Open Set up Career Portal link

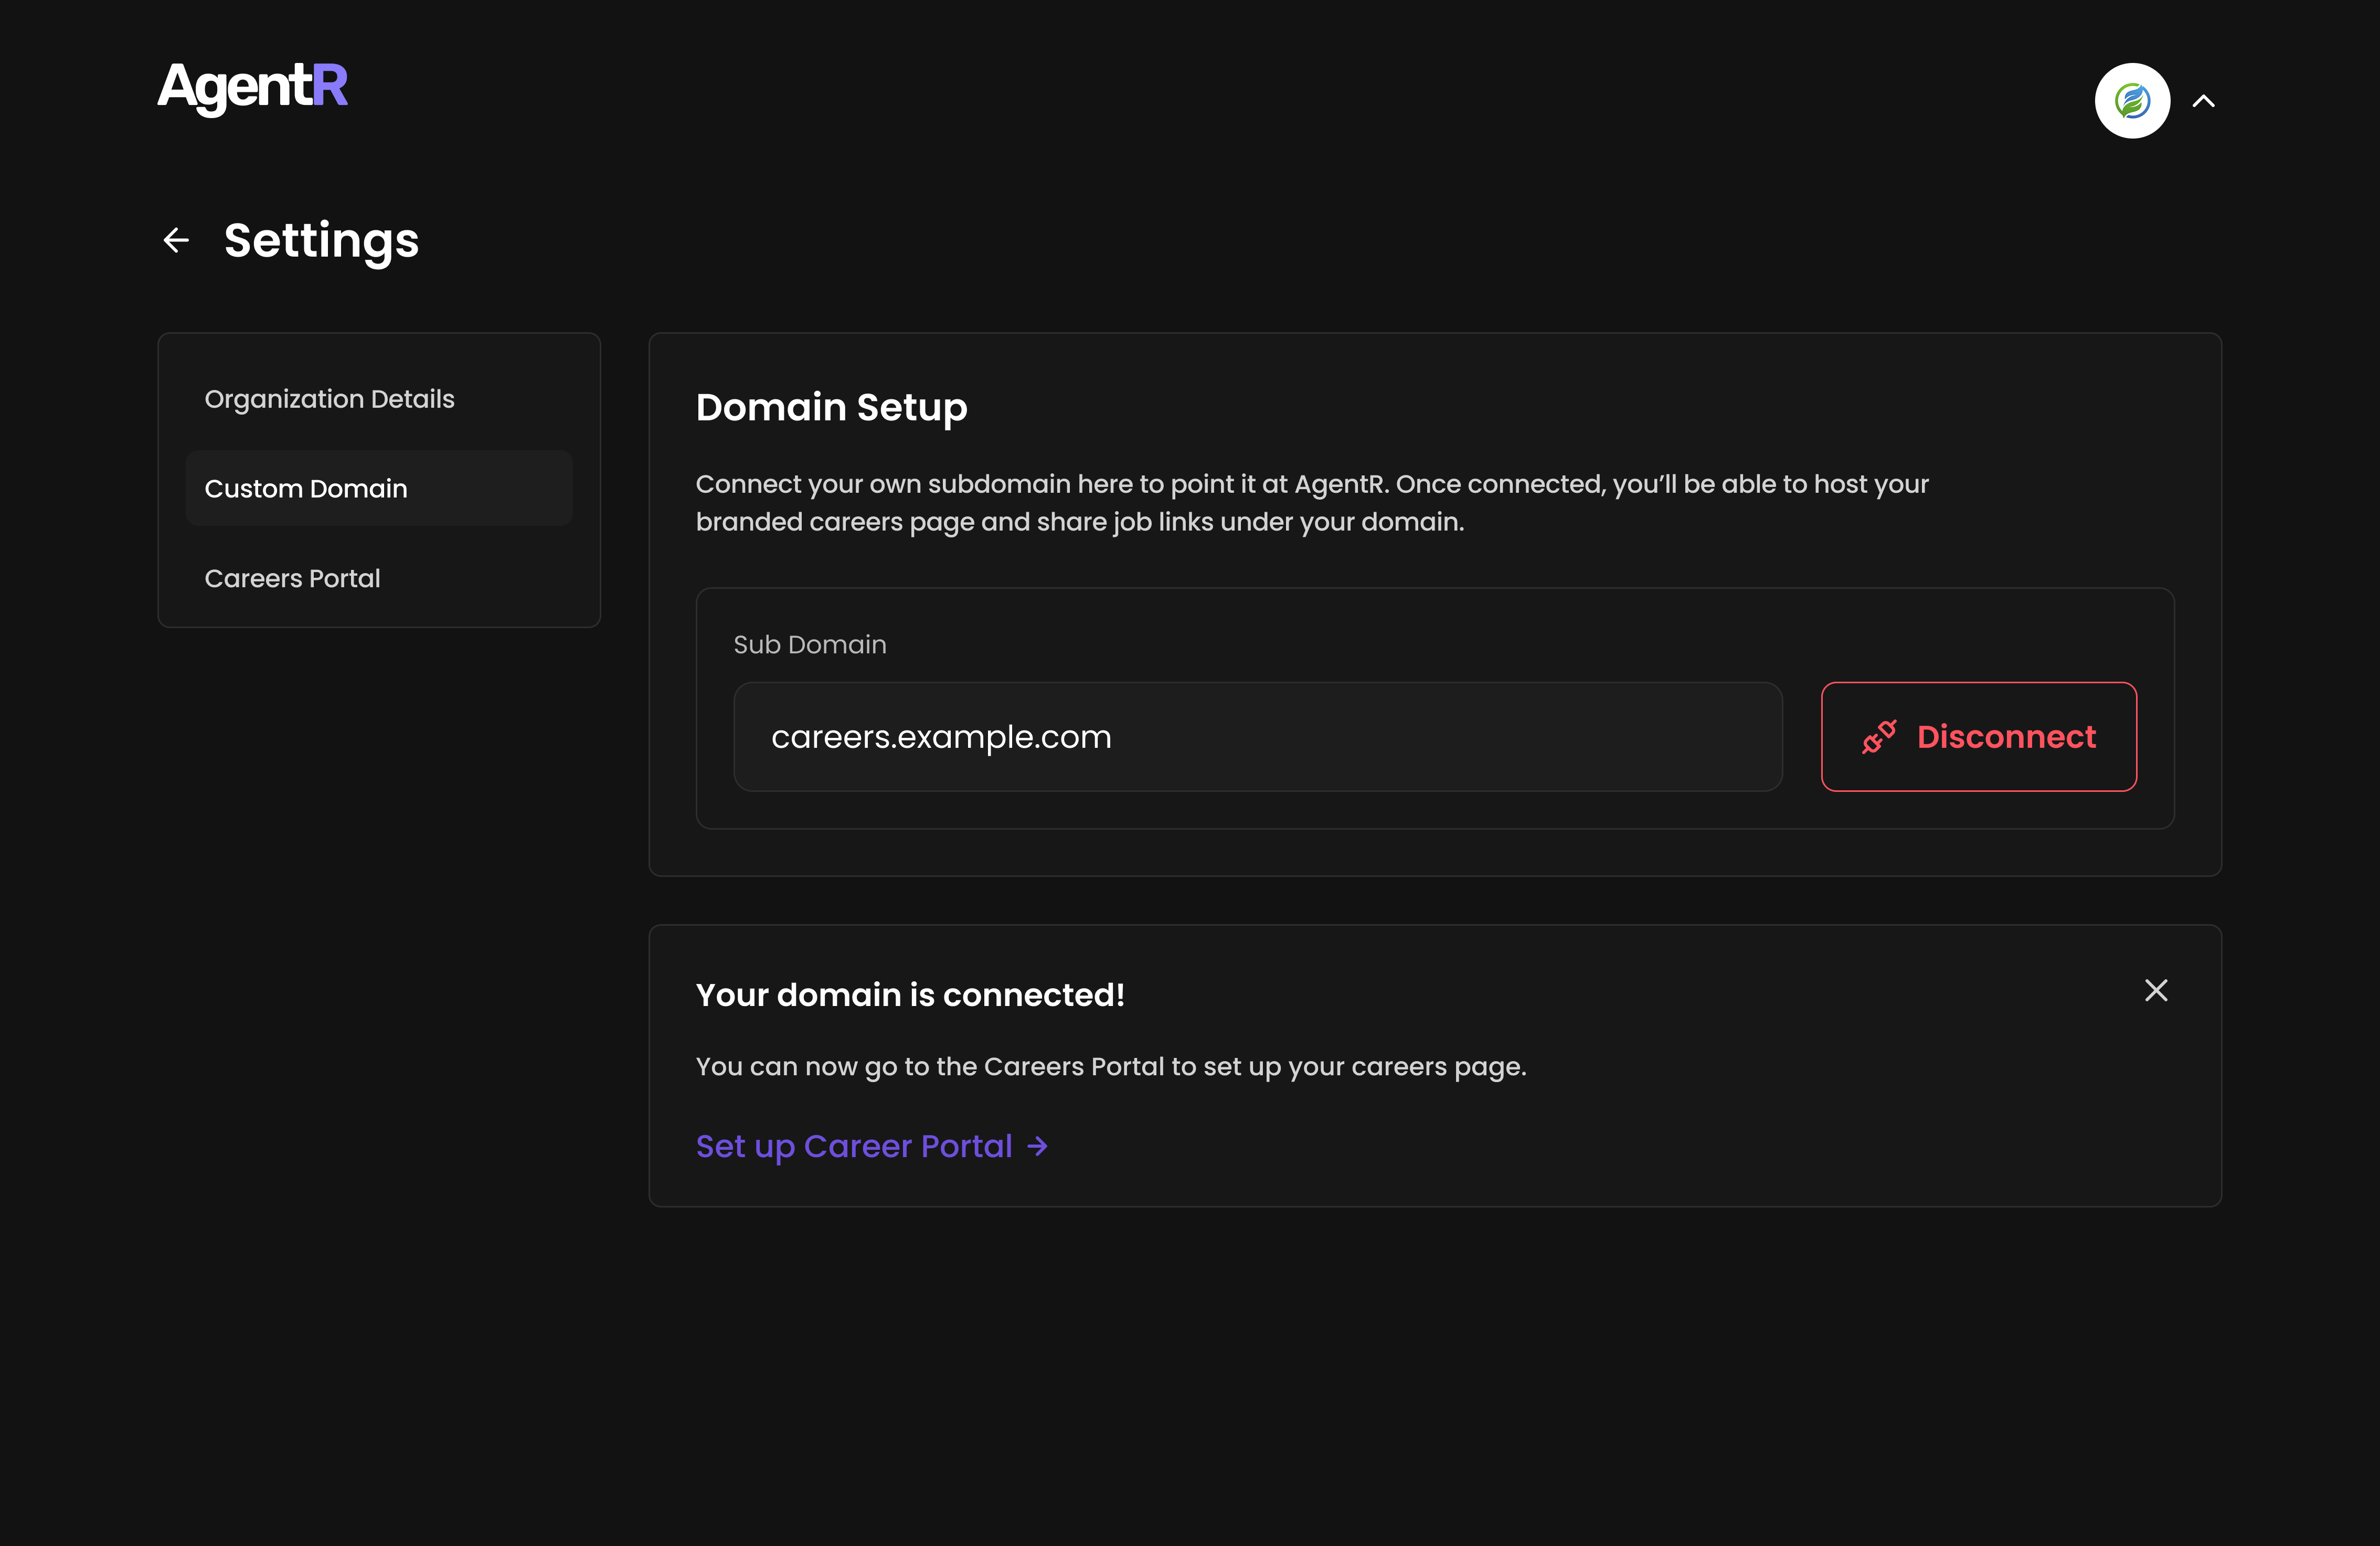click(854, 1146)
